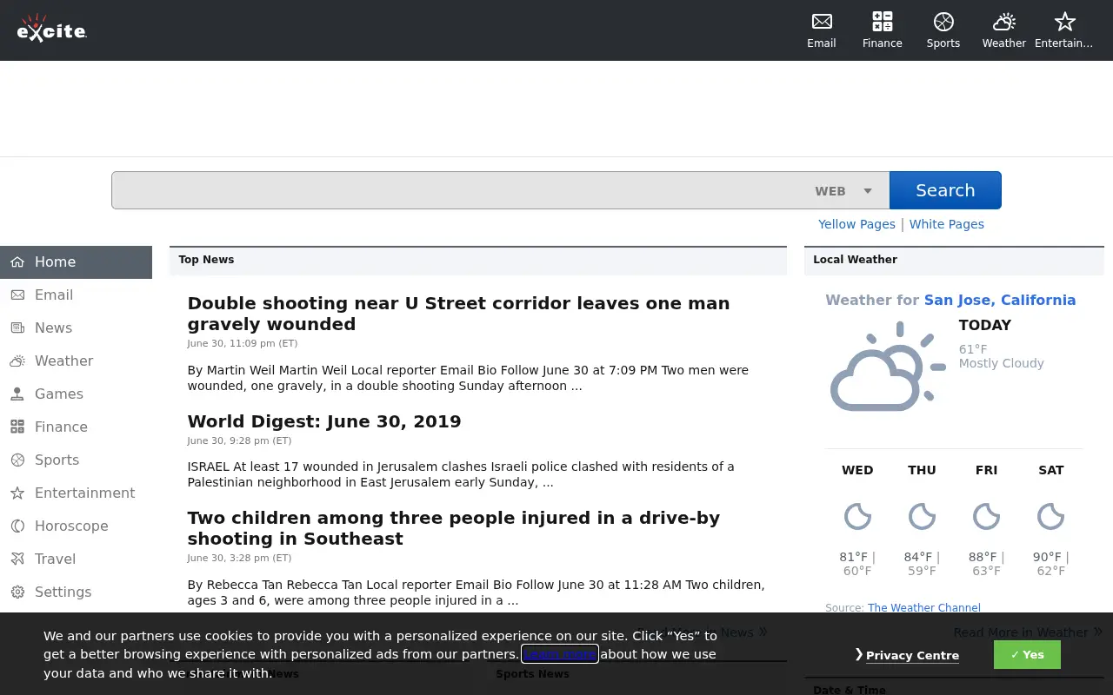Click the sidebar Weather cloud icon
The height and width of the screenshot is (695, 1113).
tap(17, 361)
